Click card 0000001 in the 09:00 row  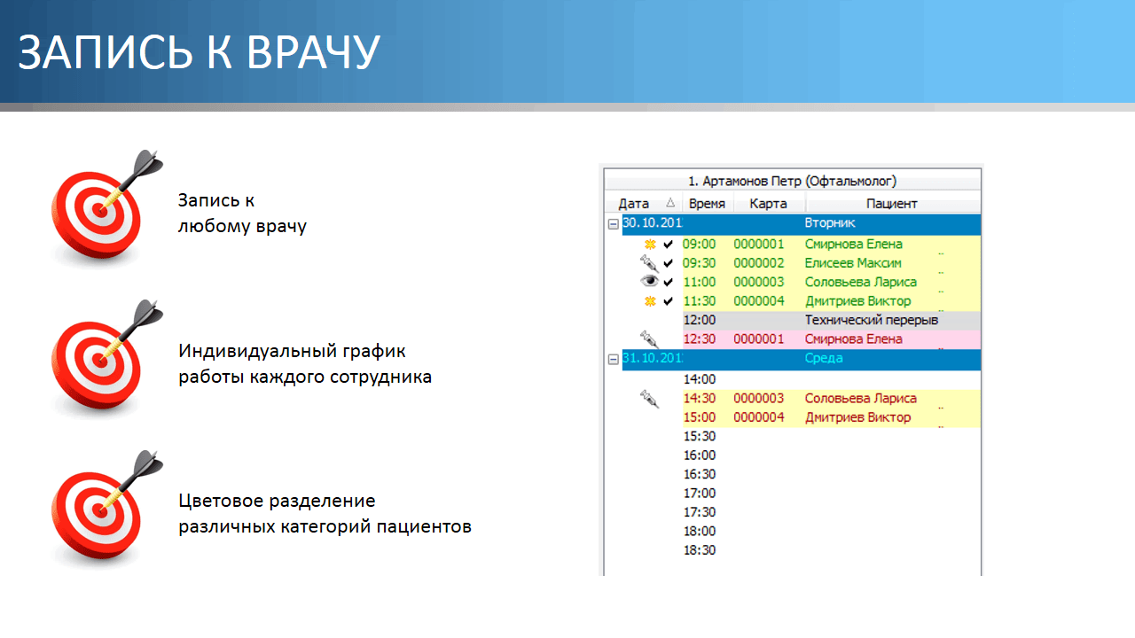pos(759,244)
